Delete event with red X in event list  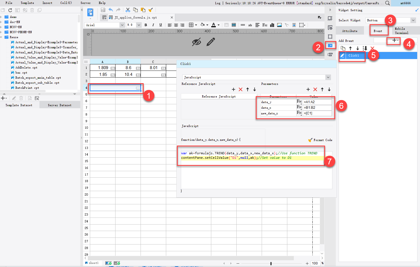pos(372,48)
